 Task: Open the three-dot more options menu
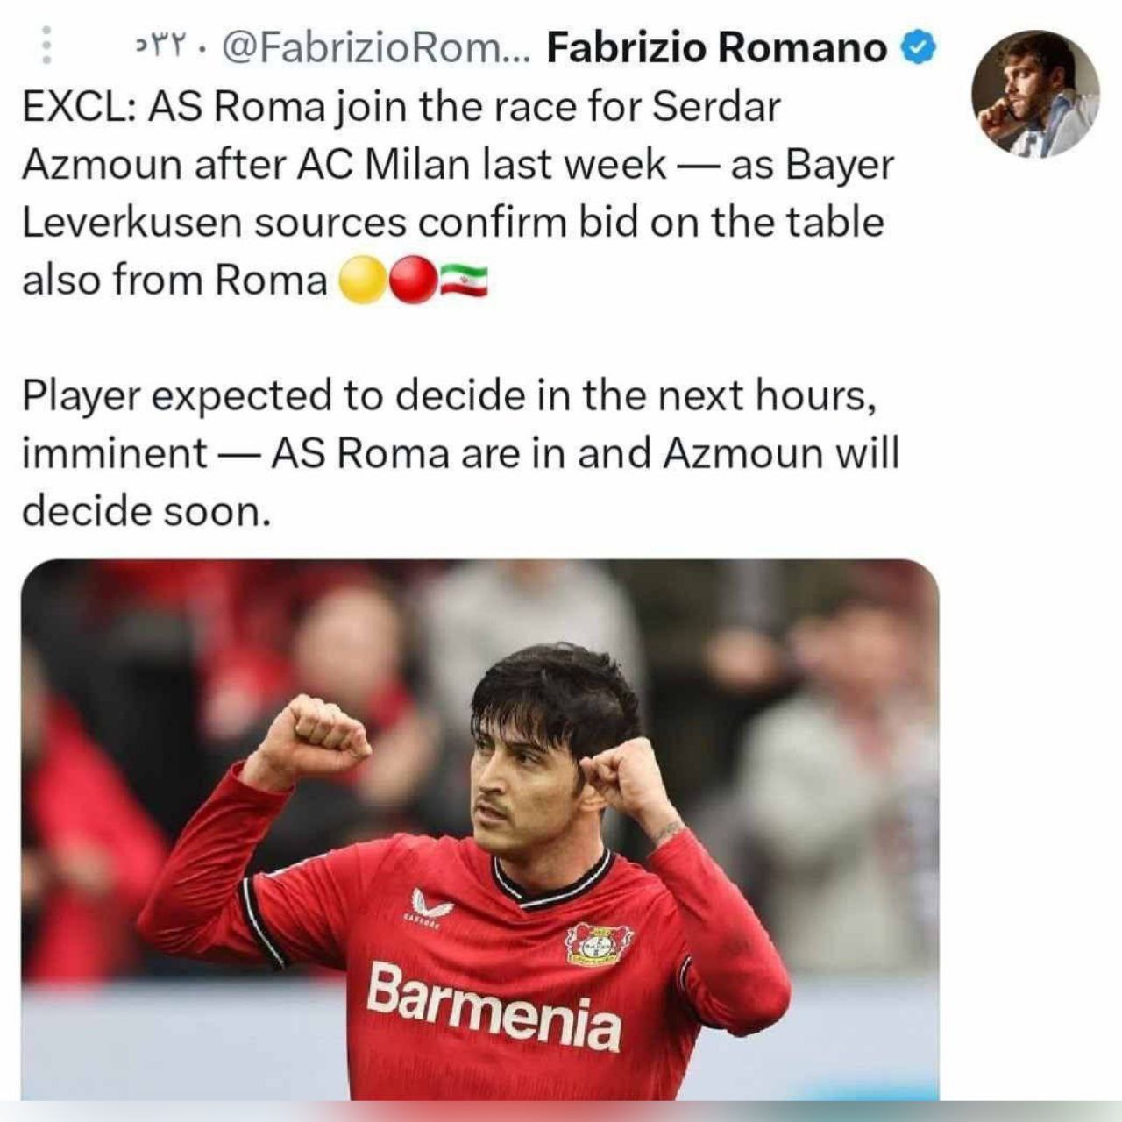click(x=47, y=46)
